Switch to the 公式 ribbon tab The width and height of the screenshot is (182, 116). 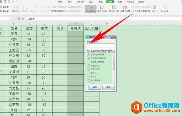point(91,2)
